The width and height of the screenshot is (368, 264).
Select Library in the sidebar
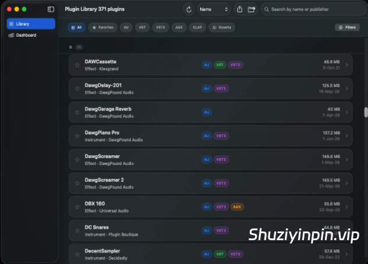tap(31, 24)
